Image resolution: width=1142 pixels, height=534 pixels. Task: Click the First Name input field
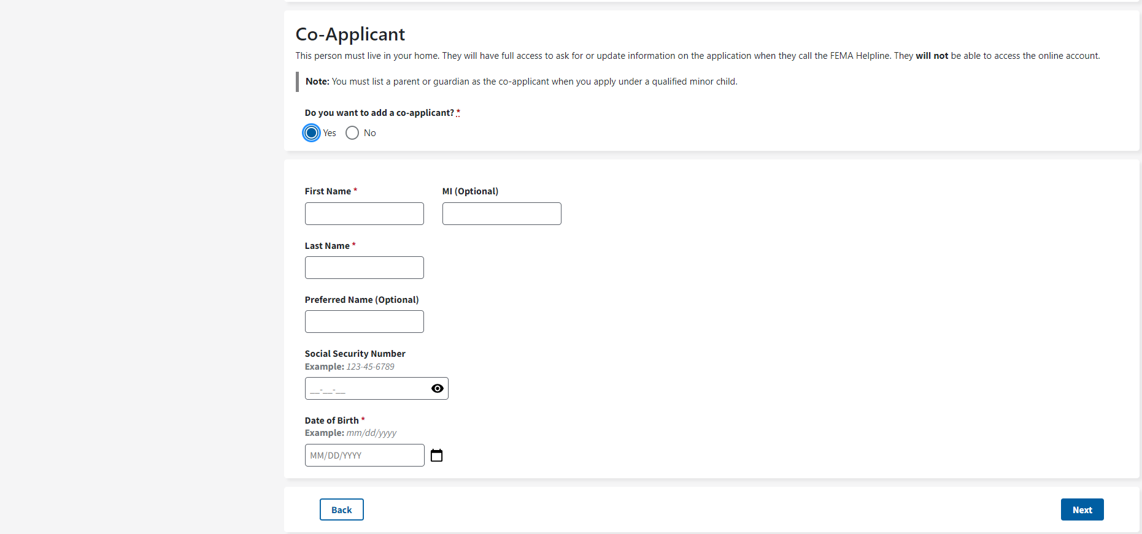click(x=364, y=214)
